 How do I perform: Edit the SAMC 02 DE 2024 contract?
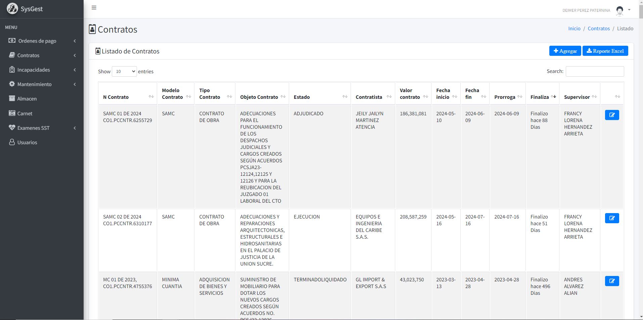click(x=612, y=218)
